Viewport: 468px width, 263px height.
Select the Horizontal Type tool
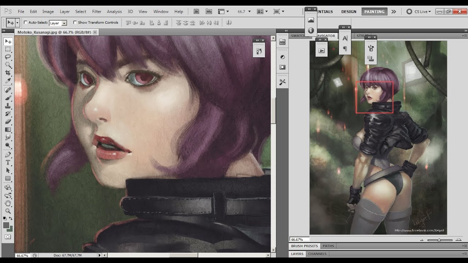pyautogui.click(x=8, y=163)
